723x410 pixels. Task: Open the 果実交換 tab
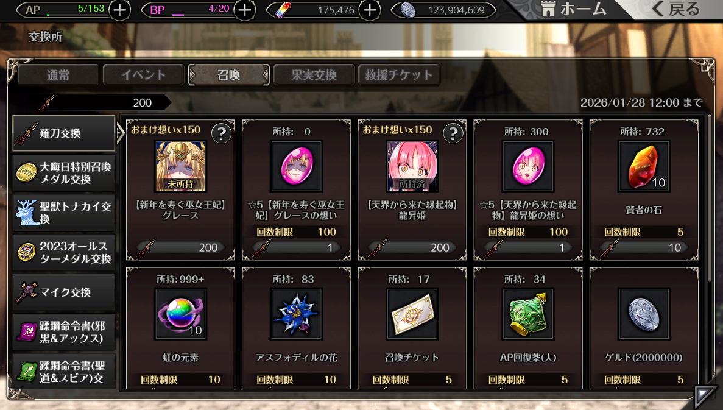[314, 75]
